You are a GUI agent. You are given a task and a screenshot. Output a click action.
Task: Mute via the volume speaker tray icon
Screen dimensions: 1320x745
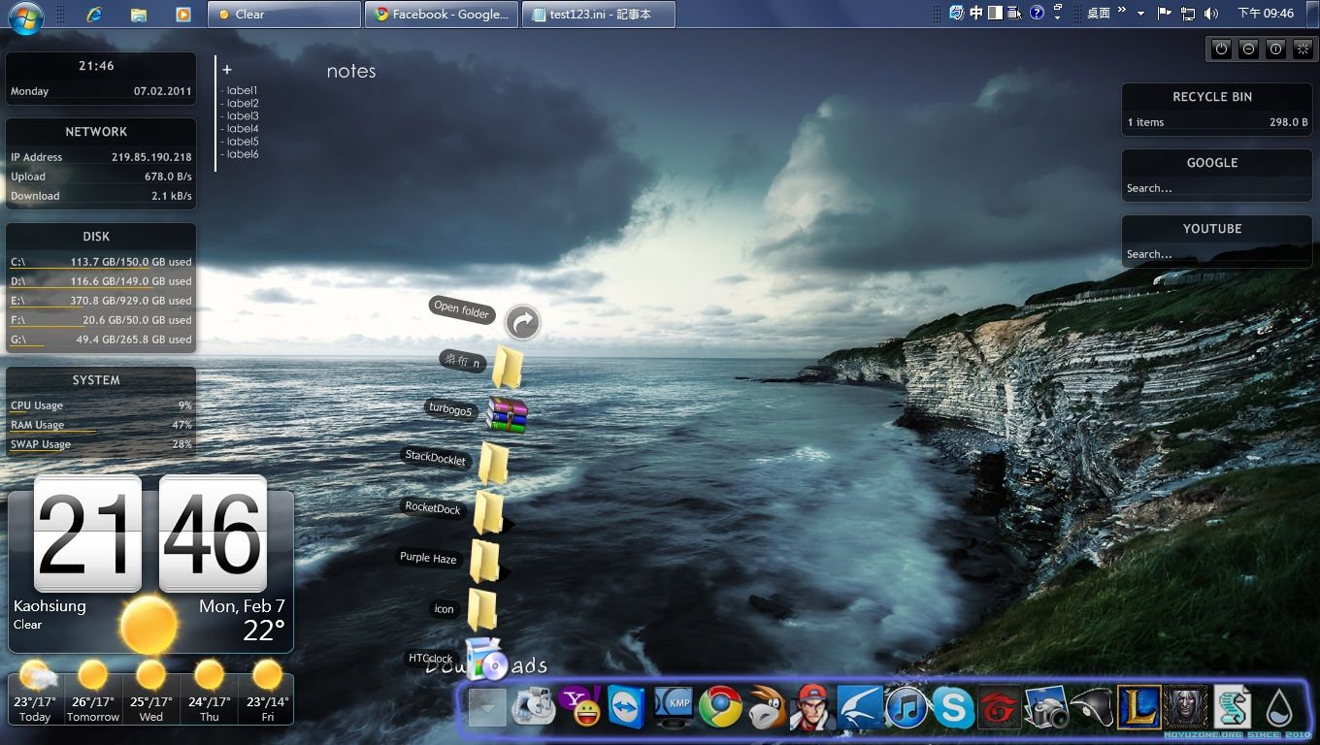[x=1211, y=14]
